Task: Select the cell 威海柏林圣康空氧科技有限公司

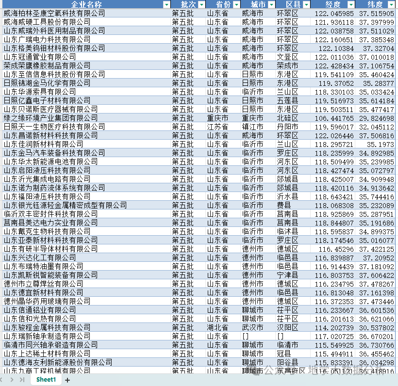Action: [86, 13]
